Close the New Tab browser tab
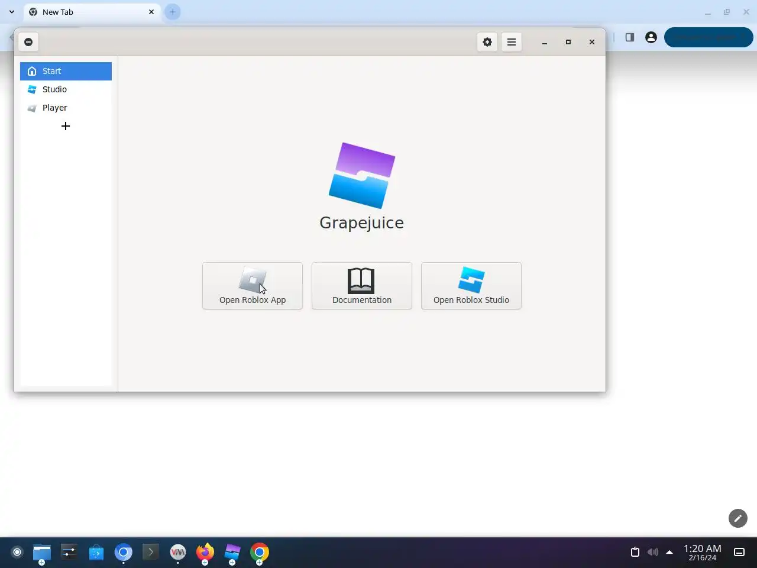This screenshot has height=568, width=757. click(x=151, y=12)
